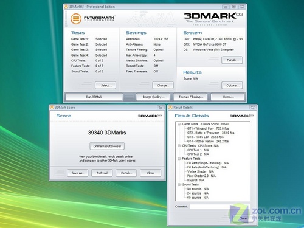Screen dimensions: 304x228
Task: Open system Details... button in main window
Action: coord(232,60)
